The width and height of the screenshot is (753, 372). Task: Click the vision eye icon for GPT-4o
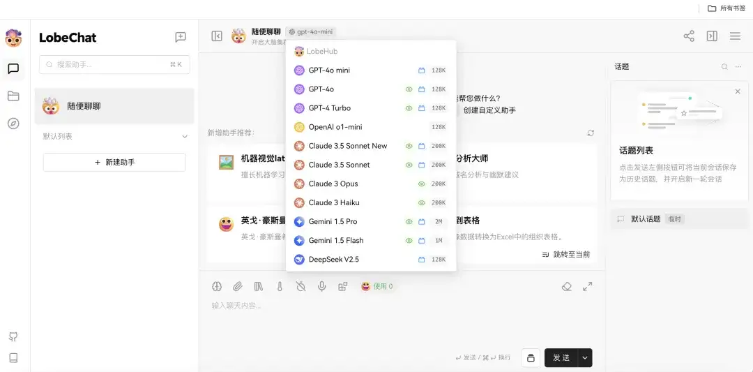[409, 89]
